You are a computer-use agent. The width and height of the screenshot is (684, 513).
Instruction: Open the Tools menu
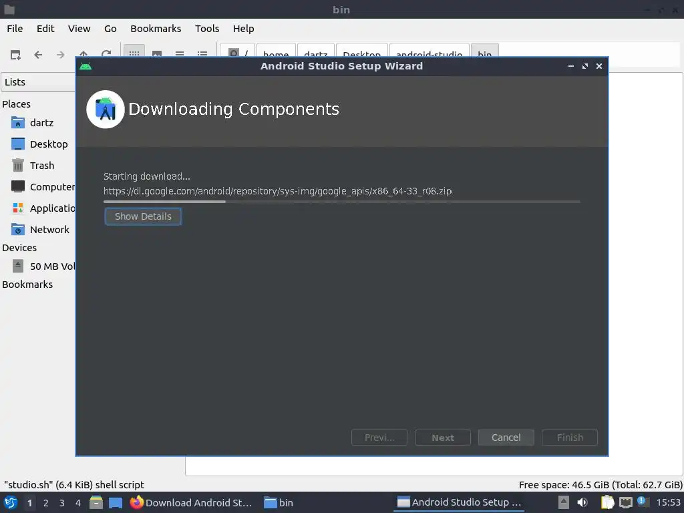(207, 28)
